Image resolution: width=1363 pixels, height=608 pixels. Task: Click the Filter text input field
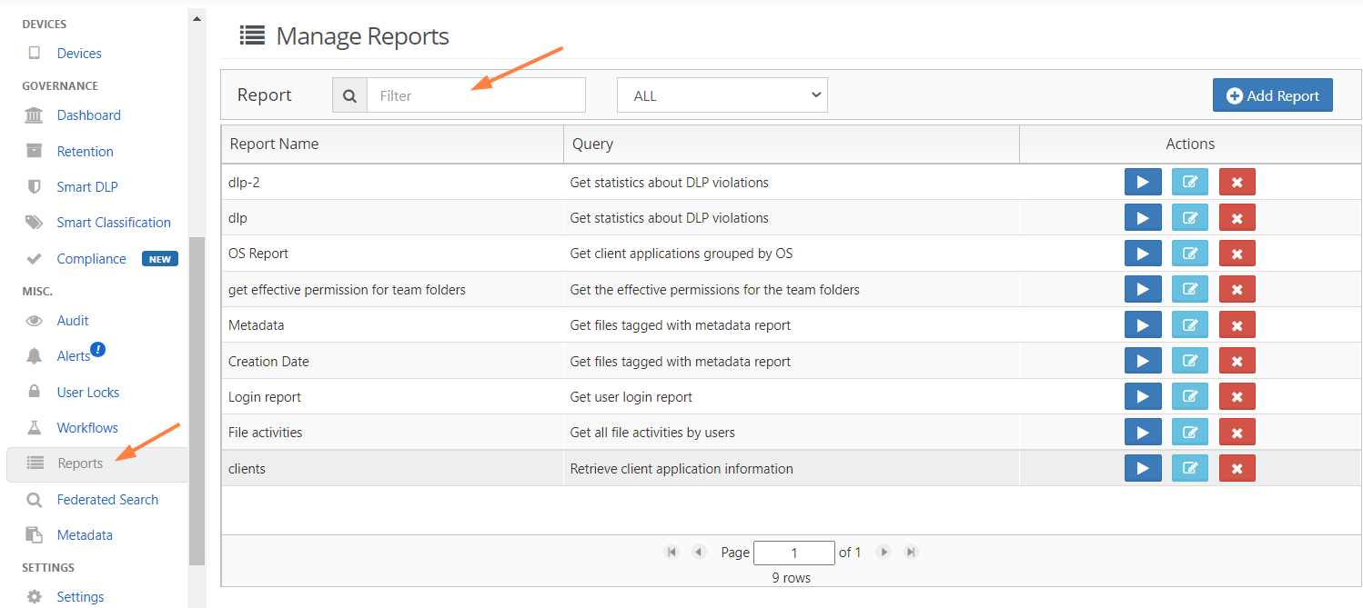point(476,95)
